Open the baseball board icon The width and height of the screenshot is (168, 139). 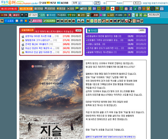(17, 21)
